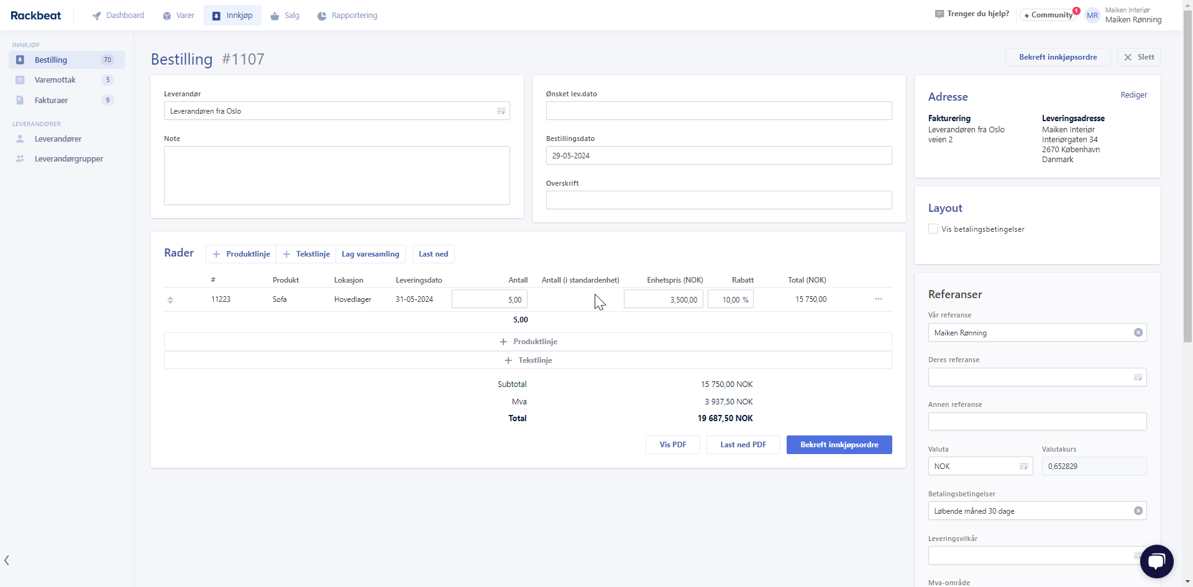Go to the Varer menu
This screenshot has width=1193, height=587.
click(x=178, y=16)
